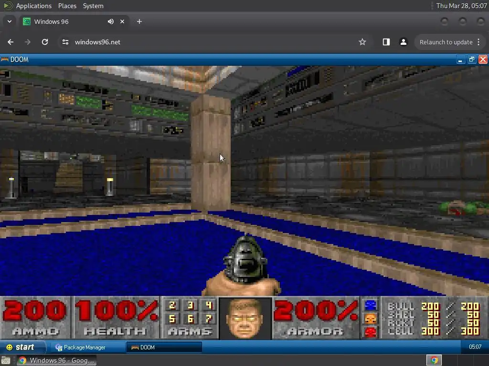Bookmark this page with the star icon
Screen dimensions: 489x366
(x=362, y=42)
